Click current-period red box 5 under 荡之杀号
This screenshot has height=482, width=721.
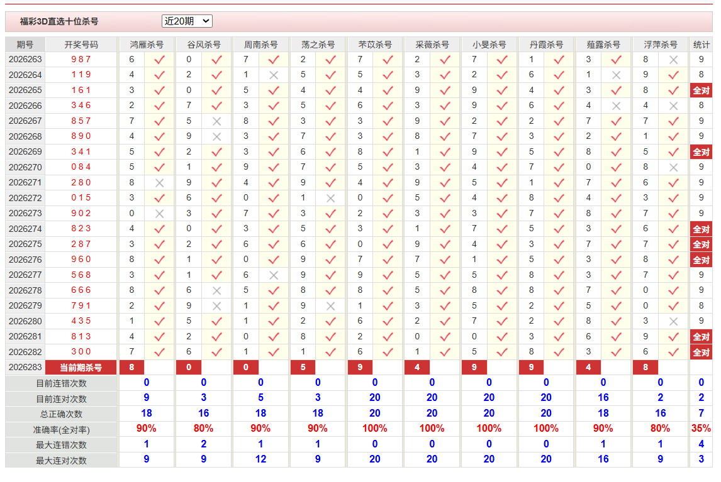(x=303, y=368)
